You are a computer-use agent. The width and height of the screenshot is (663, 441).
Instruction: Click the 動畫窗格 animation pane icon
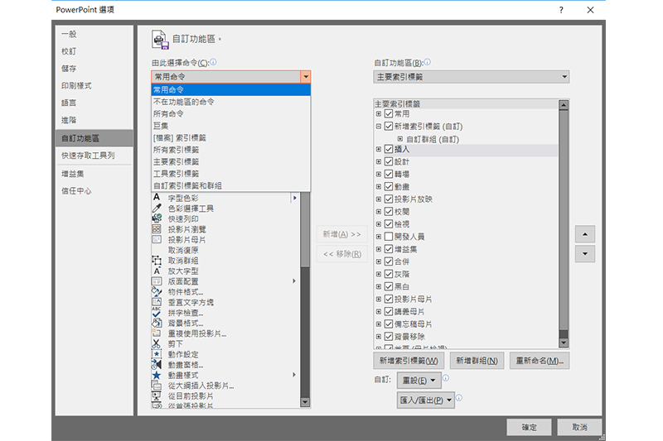[x=157, y=365]
